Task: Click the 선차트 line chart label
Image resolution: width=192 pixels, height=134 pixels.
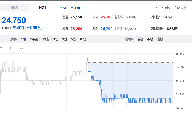Action: (x=13, y=39)
